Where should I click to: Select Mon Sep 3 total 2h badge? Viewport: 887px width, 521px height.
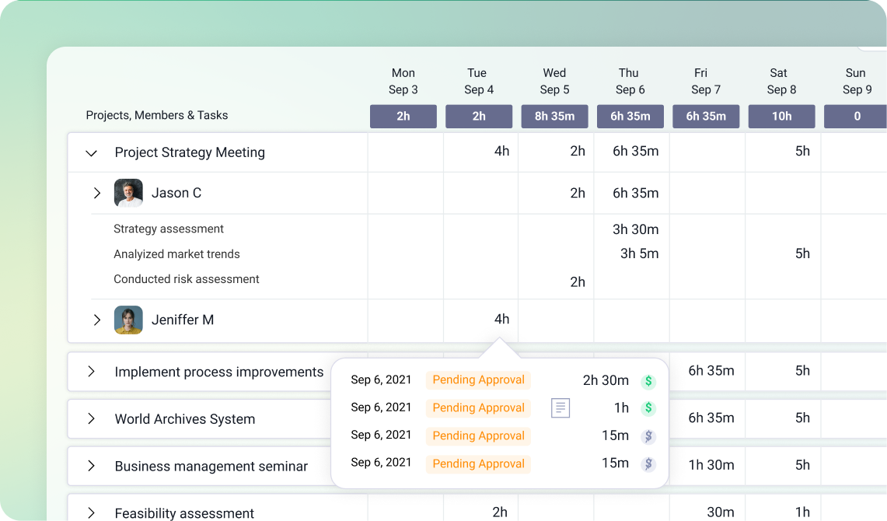[403, 116]
